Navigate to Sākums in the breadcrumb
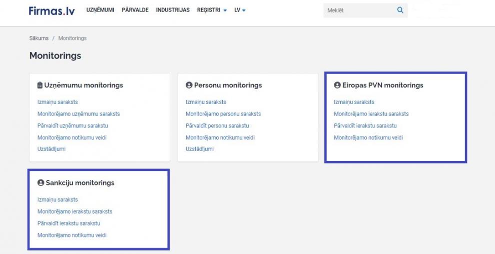The image size is (495, 254). pos(39,38)
